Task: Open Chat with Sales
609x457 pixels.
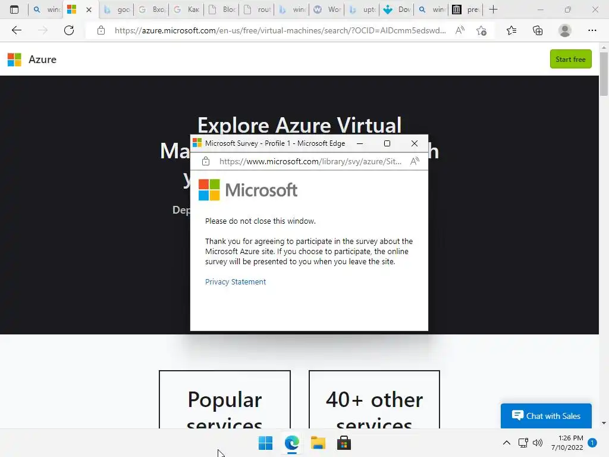Action: (546, 416)
